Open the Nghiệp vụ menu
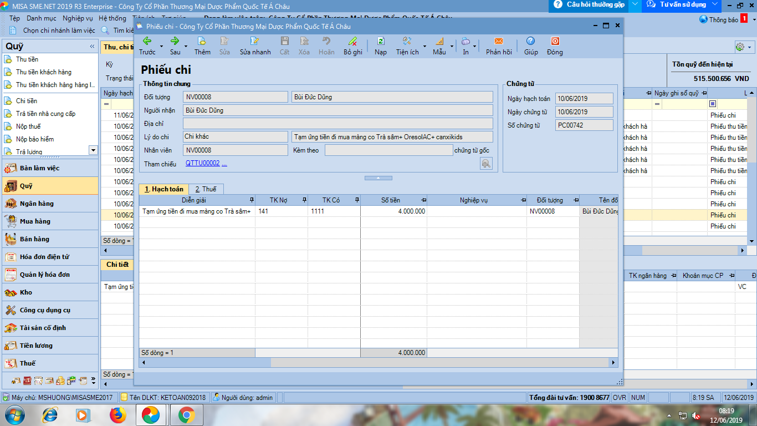 [x=78, y=18]
